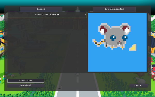
Task: Click the Download button
Action: (x=26, y=86)
